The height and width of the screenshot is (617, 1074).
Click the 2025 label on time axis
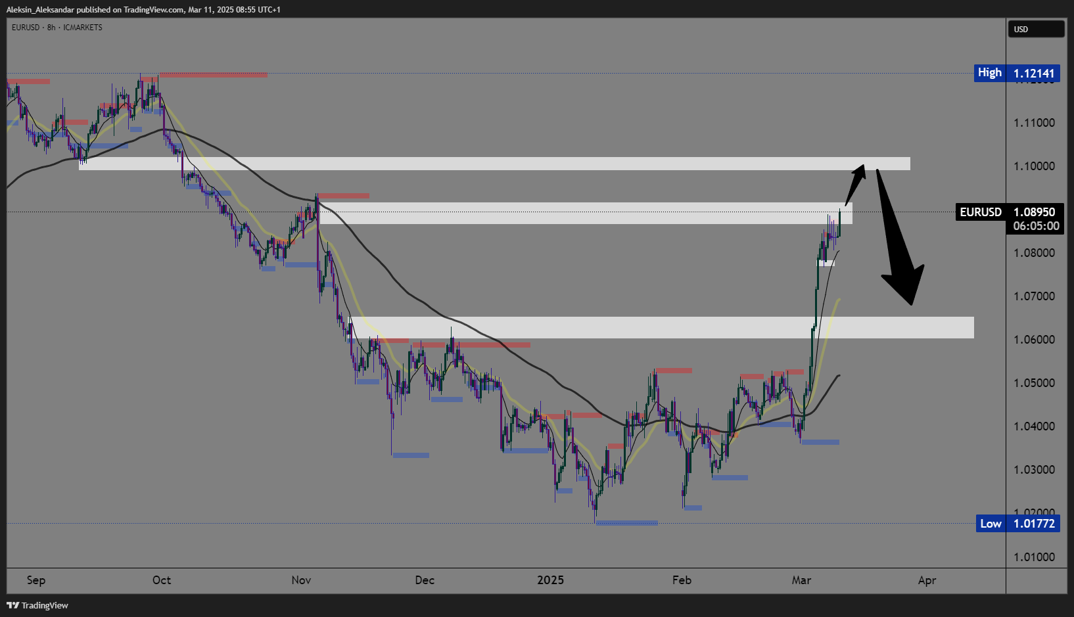tap(551, 580)
